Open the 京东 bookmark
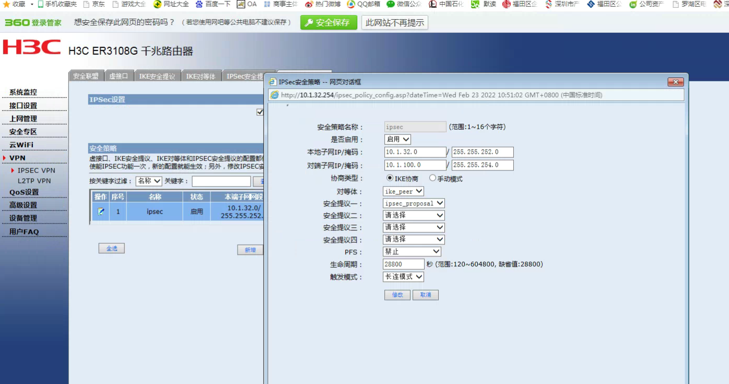This screenshot has height=384, width=729. pyautogui.click(x=94, y=4)
